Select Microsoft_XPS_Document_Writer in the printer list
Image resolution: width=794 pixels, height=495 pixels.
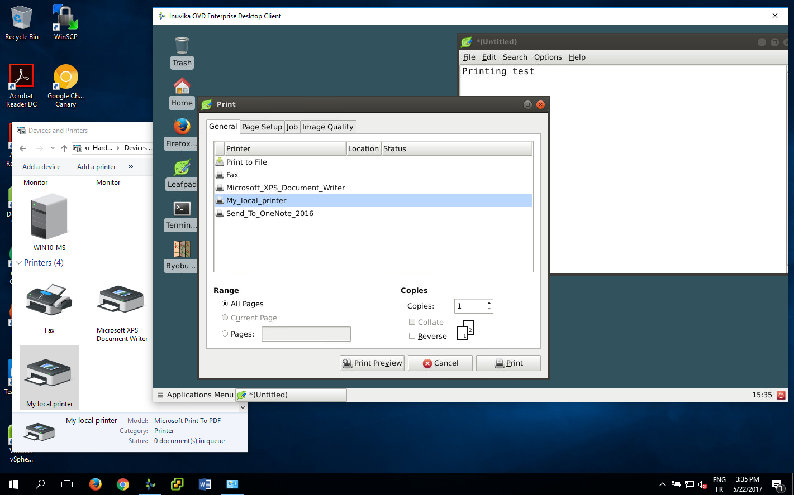tap(285, 188)
